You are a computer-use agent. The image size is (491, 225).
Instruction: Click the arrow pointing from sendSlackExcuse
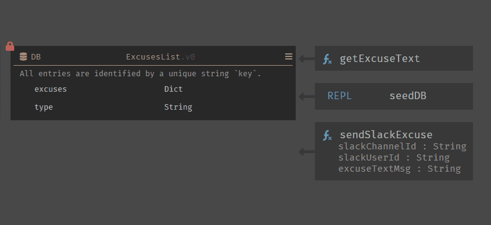[306, 152]
